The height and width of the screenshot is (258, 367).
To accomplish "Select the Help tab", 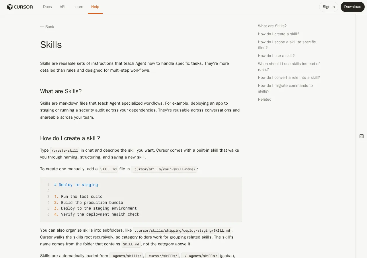I will [95, 7].
